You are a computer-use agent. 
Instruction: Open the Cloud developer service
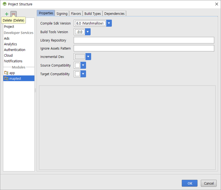click(8, 55)
